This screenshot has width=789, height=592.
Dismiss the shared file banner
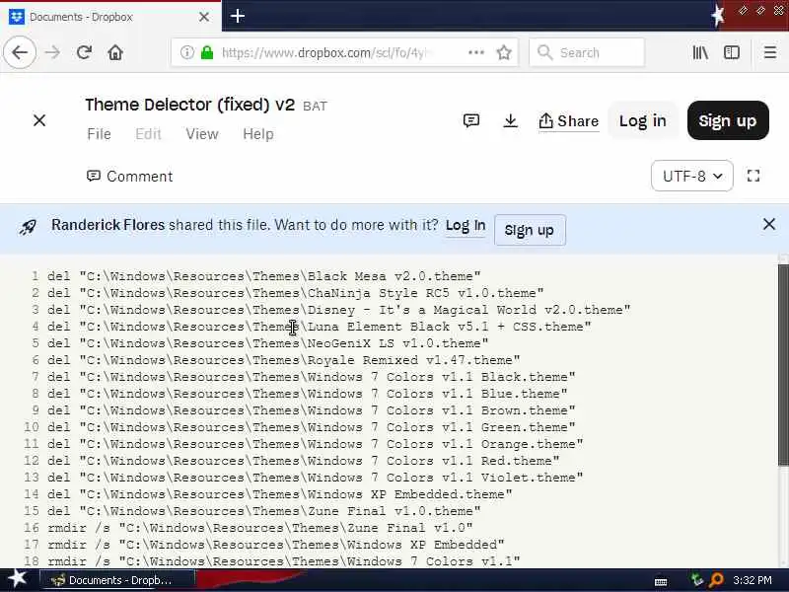tap(769, 224)
